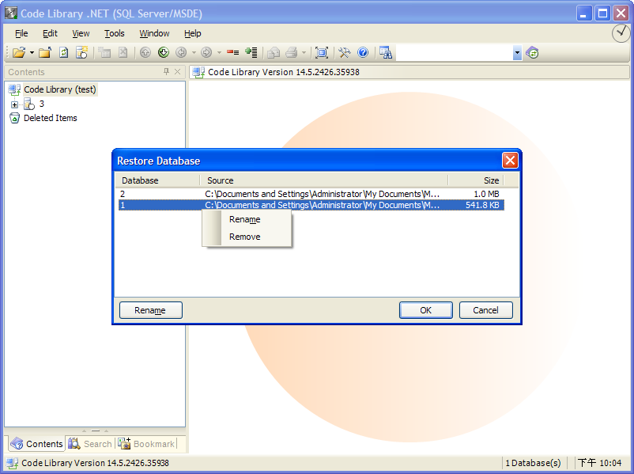The width and height of the screenshot is (634, 474).
Task: Confirm restore with the OK button
Action: coord(426,310)
